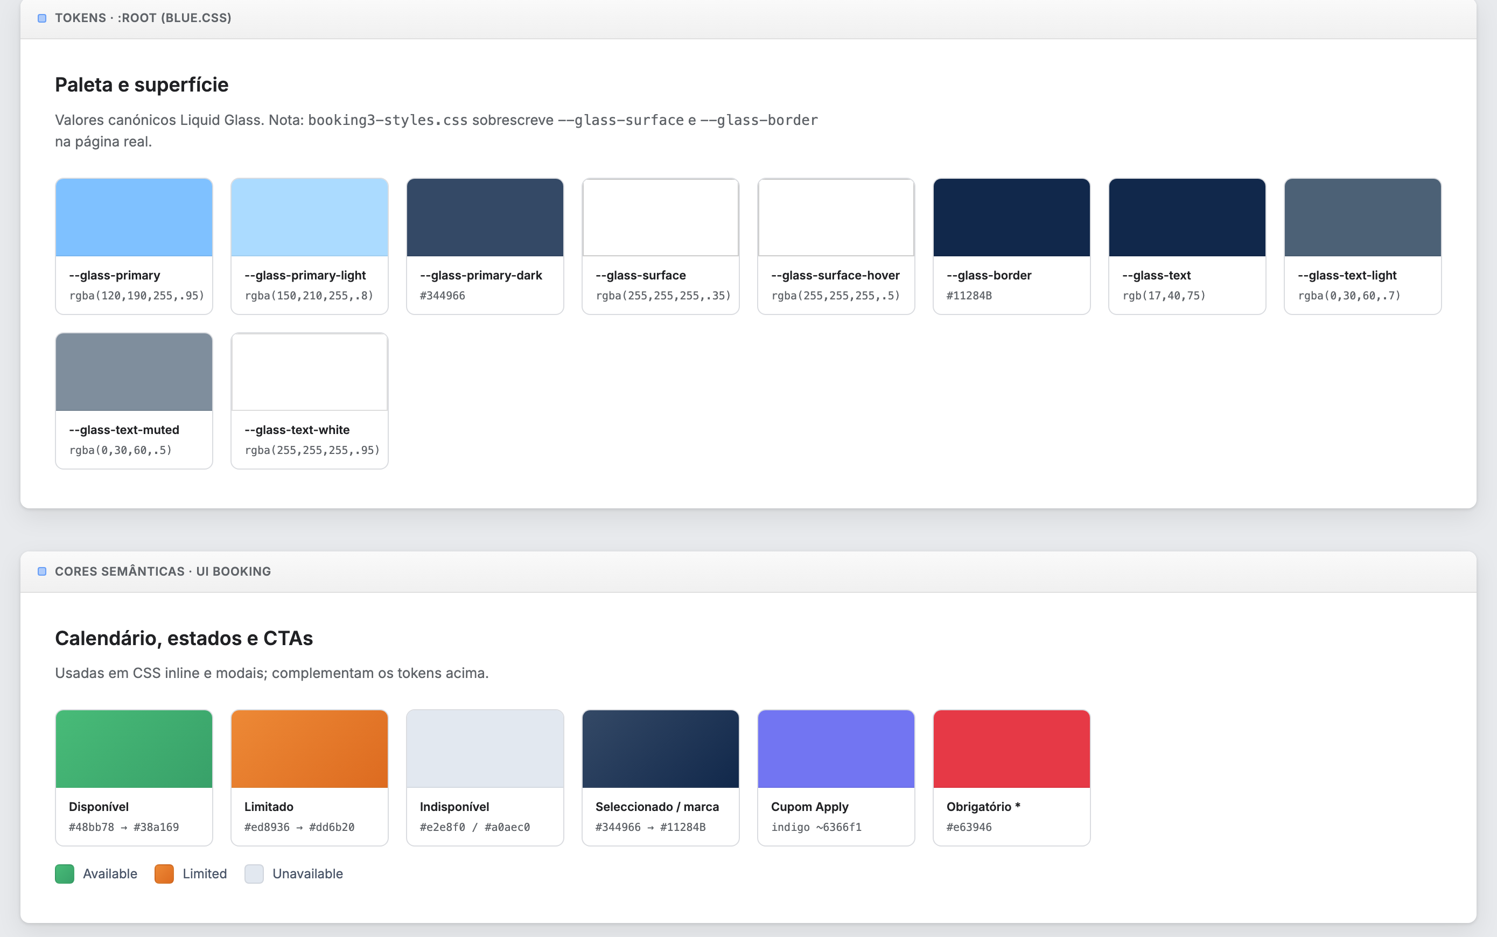The width and height of the screenshot is (1497, 937).
Task: Pick the --glass-primary-dark swatch
Action: (485, 218)
